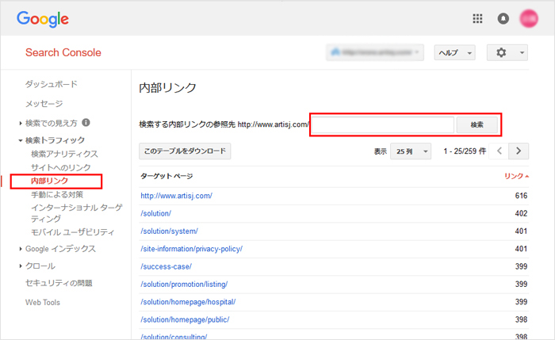Go to previous page of results arrow
Screen dimensions: 555x340
[x=499, y=151]
